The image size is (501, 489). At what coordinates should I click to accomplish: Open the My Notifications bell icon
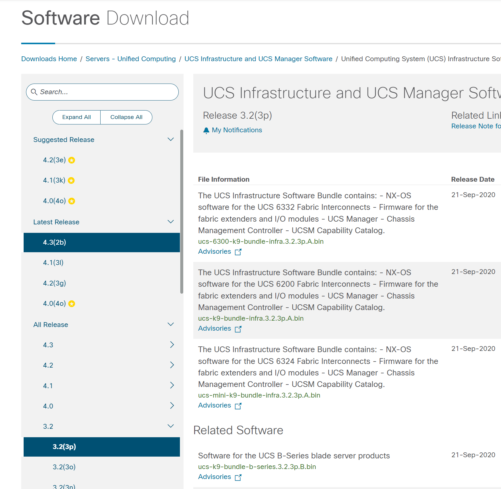point(207,130)
